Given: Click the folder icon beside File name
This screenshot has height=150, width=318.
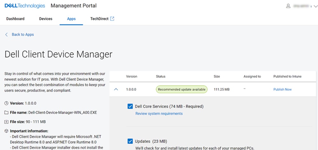Looking at the screenshot, I should (7, 112).
